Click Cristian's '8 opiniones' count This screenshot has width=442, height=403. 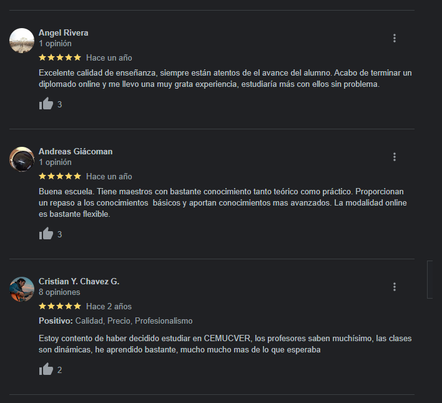59,292
